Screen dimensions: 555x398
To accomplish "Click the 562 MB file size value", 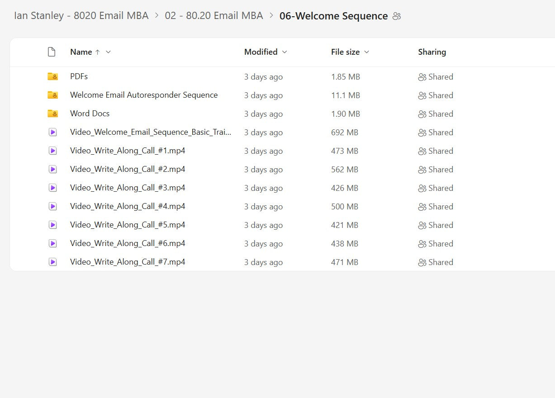I will tap(345, 170).
